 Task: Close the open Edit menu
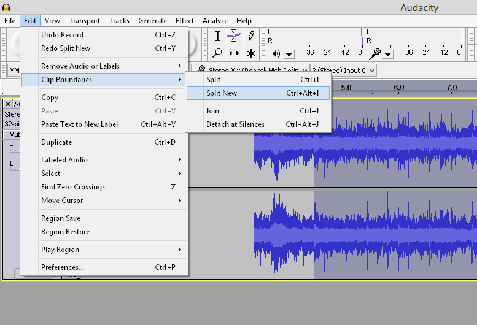pyautogui.click(x=30, y=21)
